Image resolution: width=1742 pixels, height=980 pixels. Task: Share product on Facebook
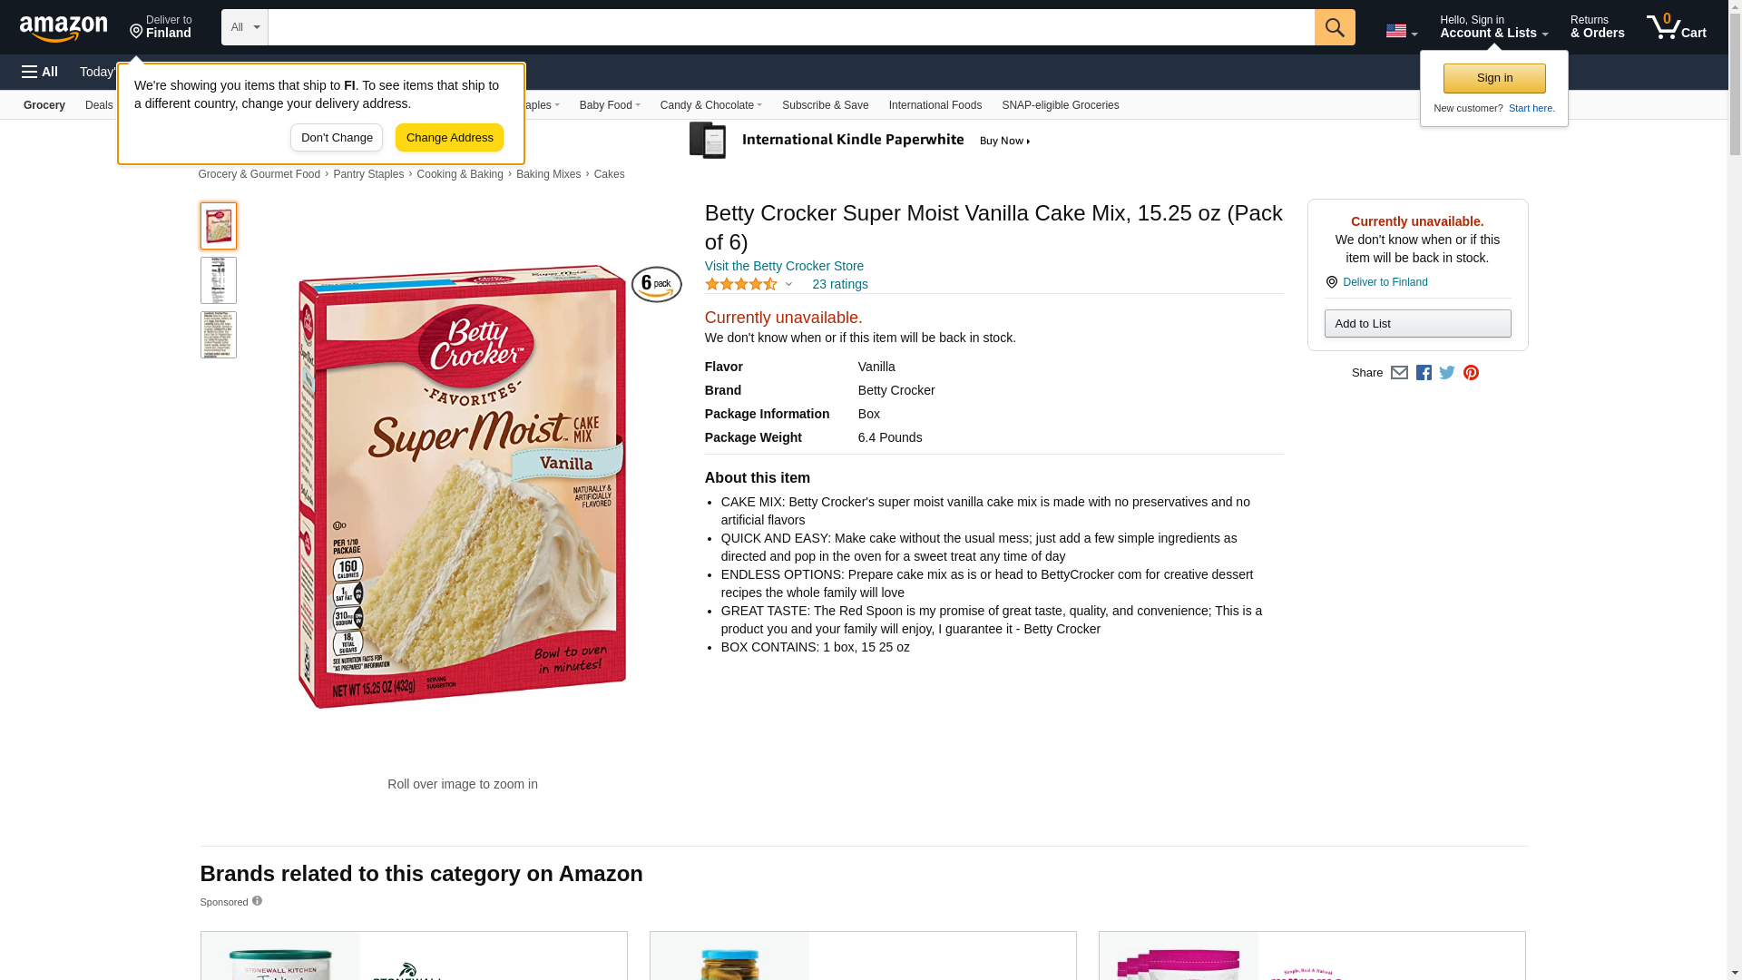pyautogui.click(x=1424, y=373)
